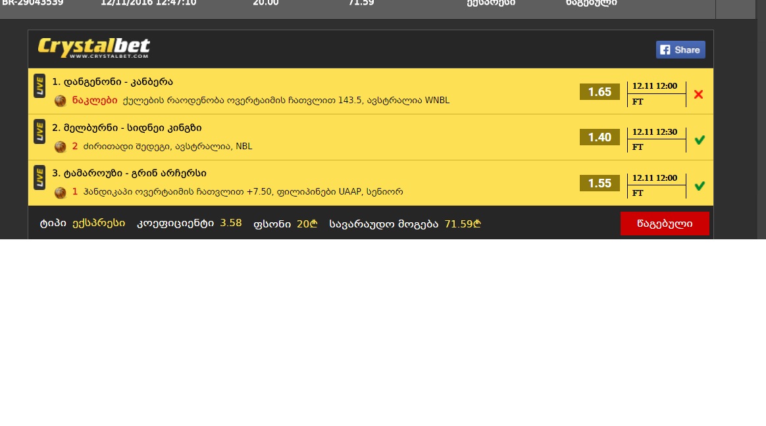Click FT status in bet 2 row
Image resolution: width=766 pixels, height=426 pixels.
[x=638, y=147]
